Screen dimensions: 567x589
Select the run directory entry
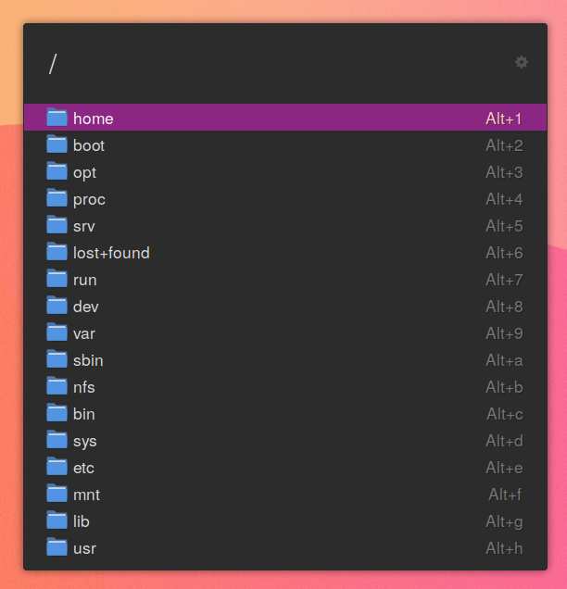pyautogui.click(x=285, y=280)
